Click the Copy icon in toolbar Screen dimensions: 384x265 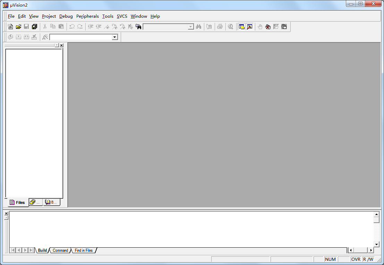53,27
